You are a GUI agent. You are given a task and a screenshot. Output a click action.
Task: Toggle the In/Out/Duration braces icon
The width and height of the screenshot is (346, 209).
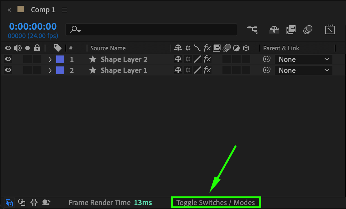point(34,202)
